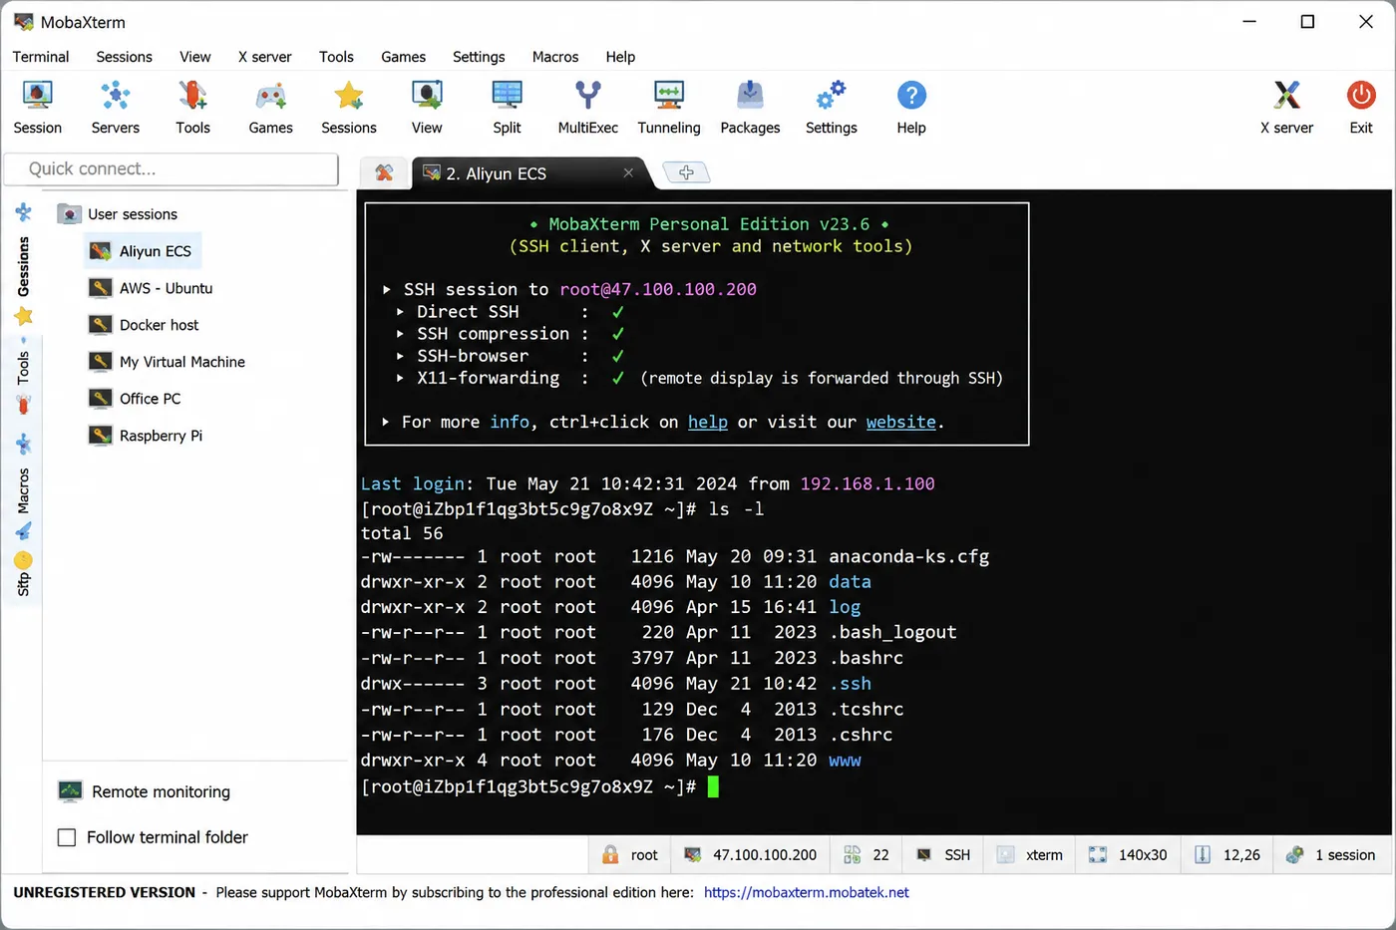1396x930 pixels.
Task: Click the Help question mark toolbar icon
Action: pos(911,96)
